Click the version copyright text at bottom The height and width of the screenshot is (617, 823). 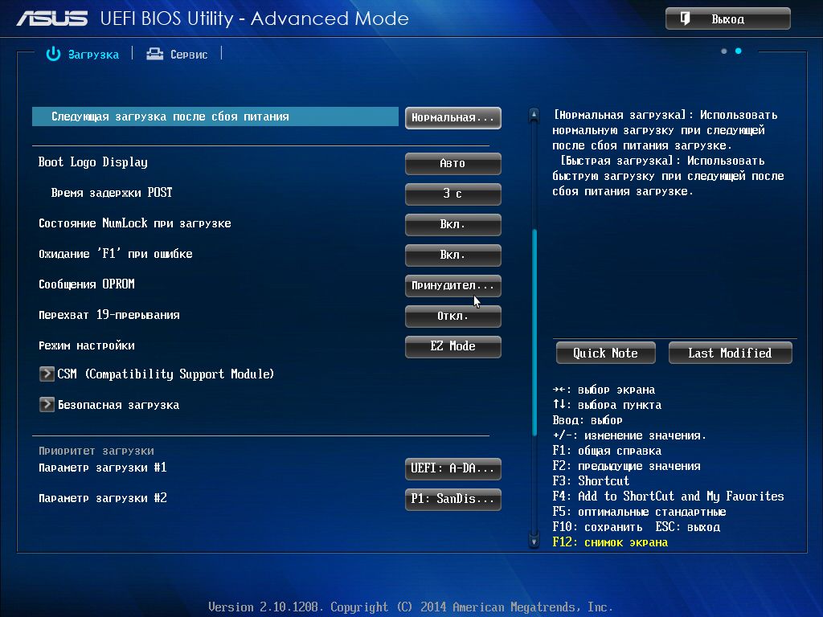(411, 607)
